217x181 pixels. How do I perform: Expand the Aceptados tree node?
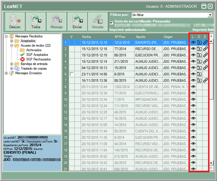tap(12, 41)
